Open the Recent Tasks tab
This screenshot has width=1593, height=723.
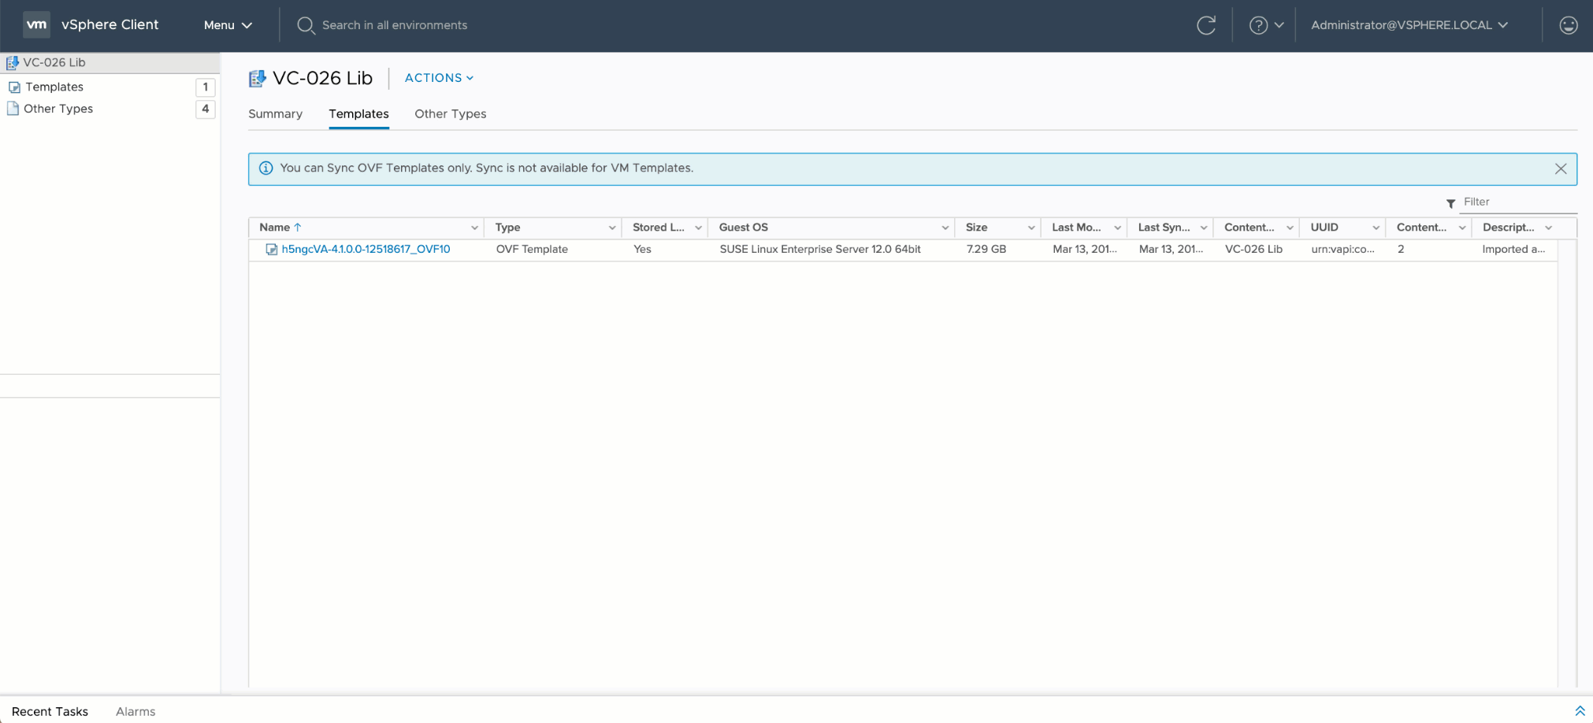[50, 711]
